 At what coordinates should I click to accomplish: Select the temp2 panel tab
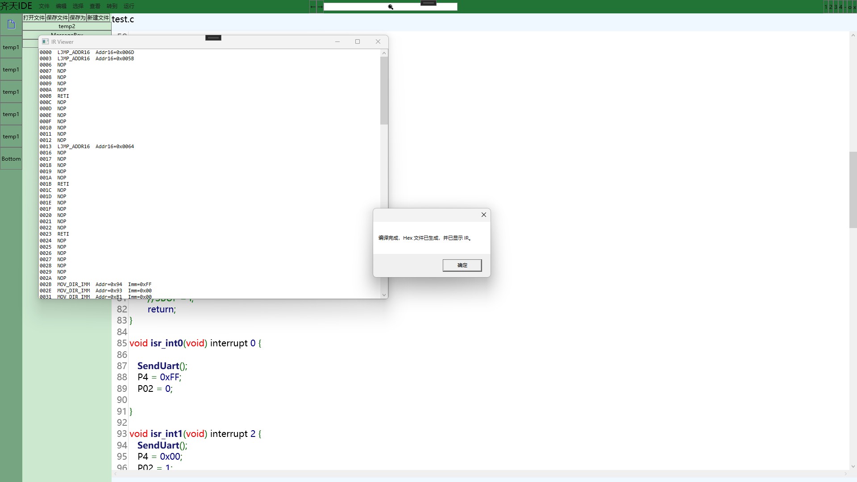[67, 26]
